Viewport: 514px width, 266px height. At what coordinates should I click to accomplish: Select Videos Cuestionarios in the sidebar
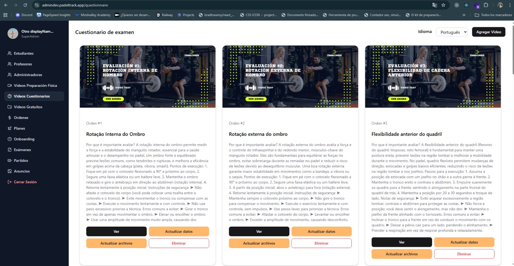[x=34, y=96]
